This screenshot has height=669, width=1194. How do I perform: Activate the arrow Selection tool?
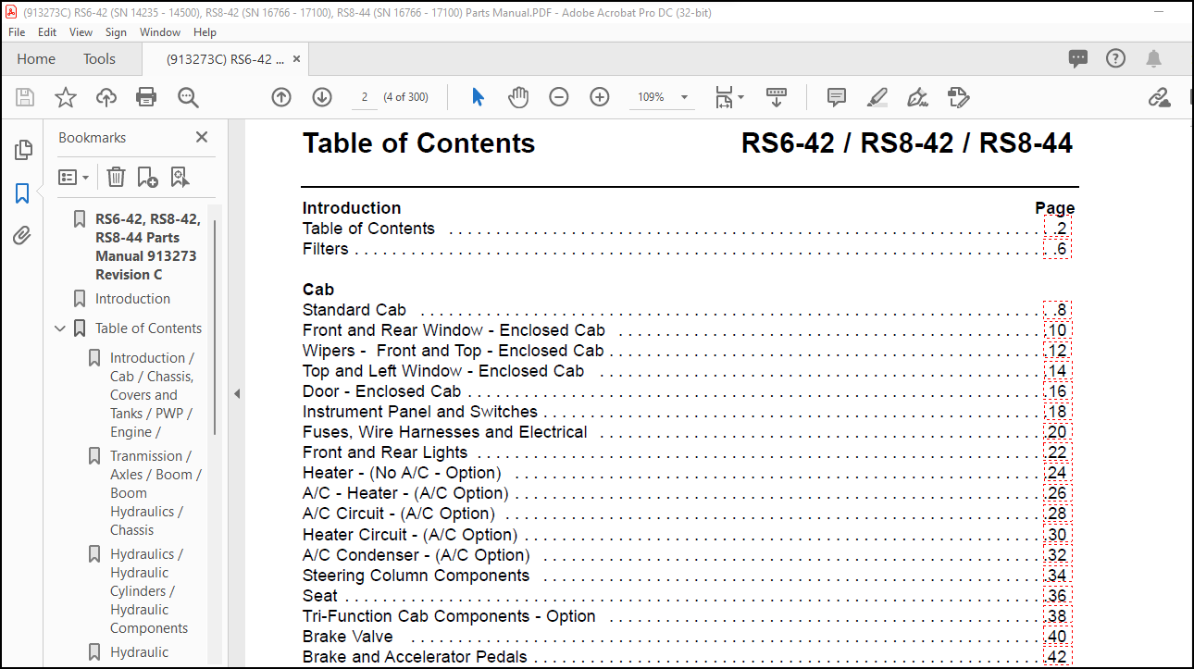pyautogui.click(x=478, y=97)
